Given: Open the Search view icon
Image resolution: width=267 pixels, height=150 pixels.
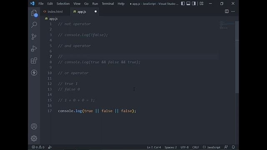Looking at the screenshot, I should tap(34, 25).
